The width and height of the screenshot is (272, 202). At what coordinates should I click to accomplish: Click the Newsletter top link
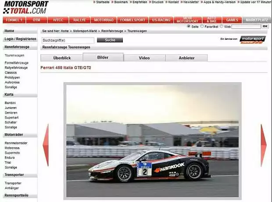pyautogui.click(x=191, y=2)
